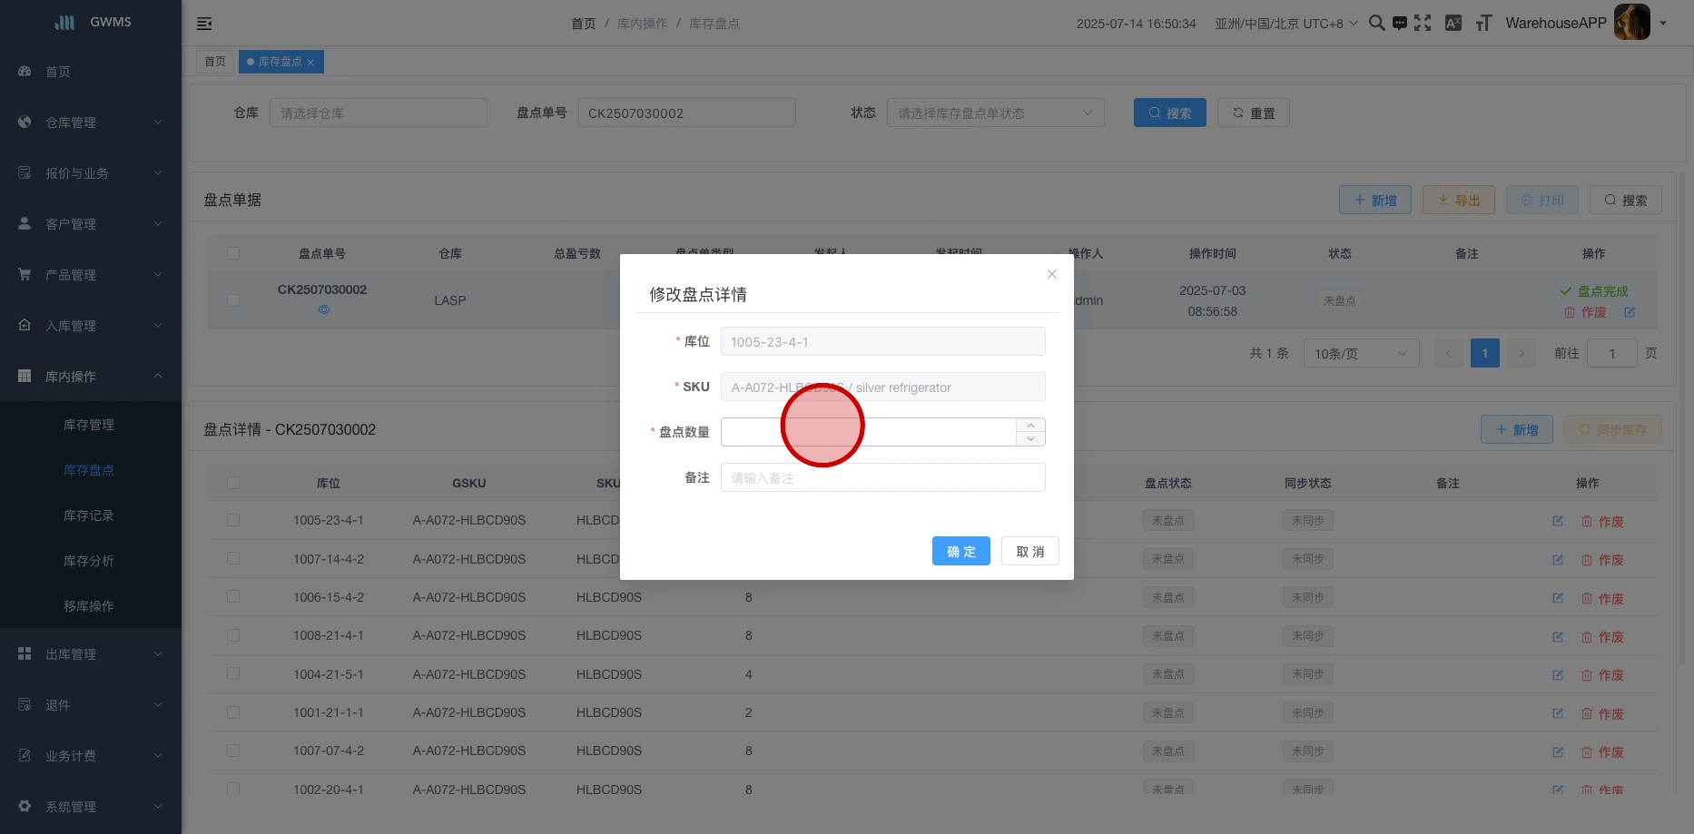The height and width of the screenshot is (834, 1694).
Task: Open the chat message icon in header
Action: tap(1400, 24)
